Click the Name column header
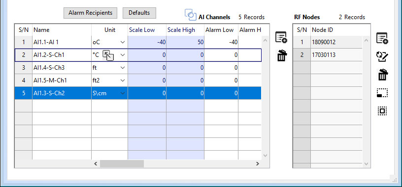 pyautogui.click(x=62, y=30)
